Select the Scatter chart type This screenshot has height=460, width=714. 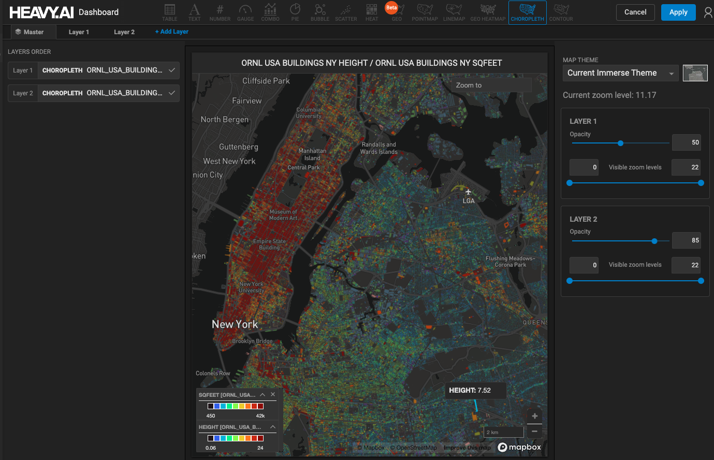(x=346, y=12)
